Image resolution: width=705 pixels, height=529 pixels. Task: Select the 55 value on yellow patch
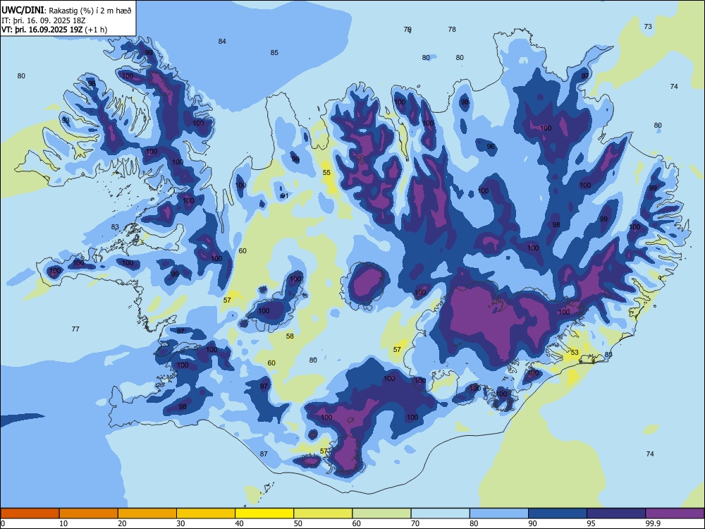click(x=326, y=173)
